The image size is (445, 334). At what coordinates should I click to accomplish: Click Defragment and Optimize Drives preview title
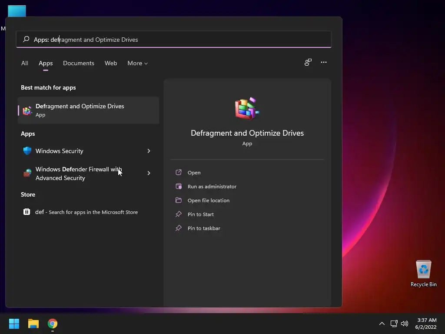[x=247, y=133]
